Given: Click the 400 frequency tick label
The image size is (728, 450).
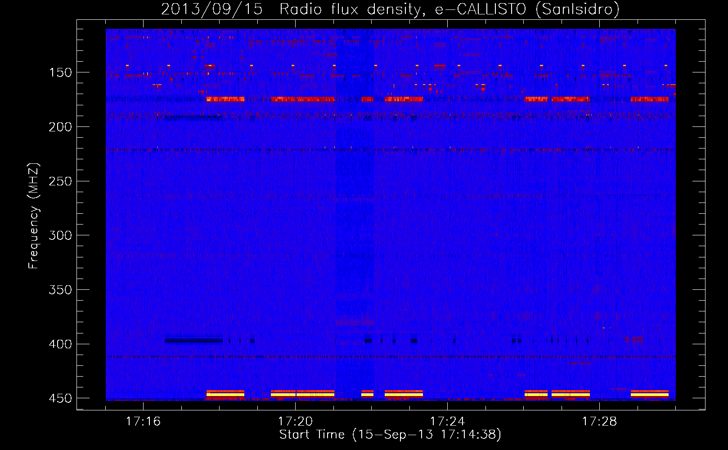Looking at the screenshot, I should 60,344.
